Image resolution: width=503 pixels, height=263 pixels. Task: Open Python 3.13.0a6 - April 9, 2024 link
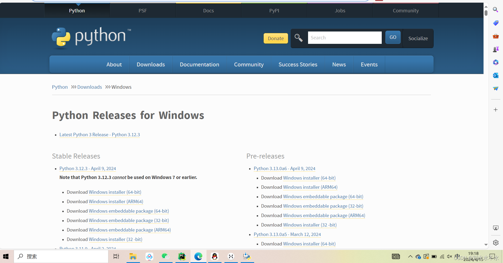(285, 169)
